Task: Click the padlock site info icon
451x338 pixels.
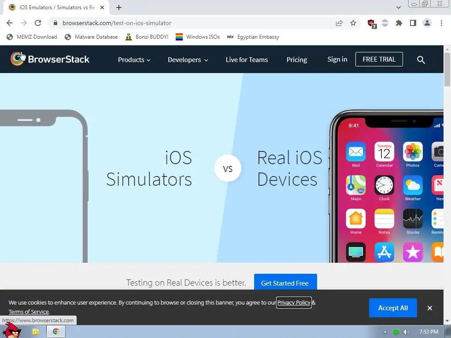Action: tap(55, 23)
